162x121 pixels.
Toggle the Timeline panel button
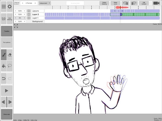pos(6,31)
